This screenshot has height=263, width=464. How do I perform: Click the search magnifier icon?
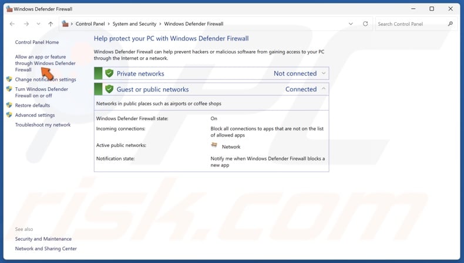(450, 23)
